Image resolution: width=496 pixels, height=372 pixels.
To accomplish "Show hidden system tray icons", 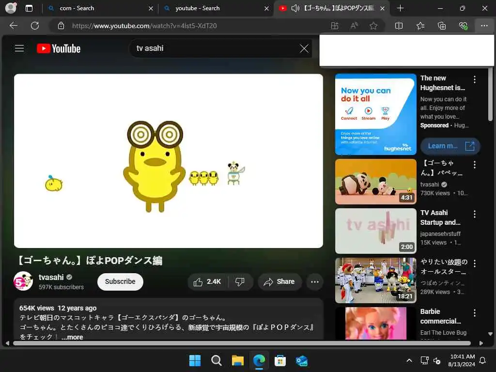I will 409,360.
